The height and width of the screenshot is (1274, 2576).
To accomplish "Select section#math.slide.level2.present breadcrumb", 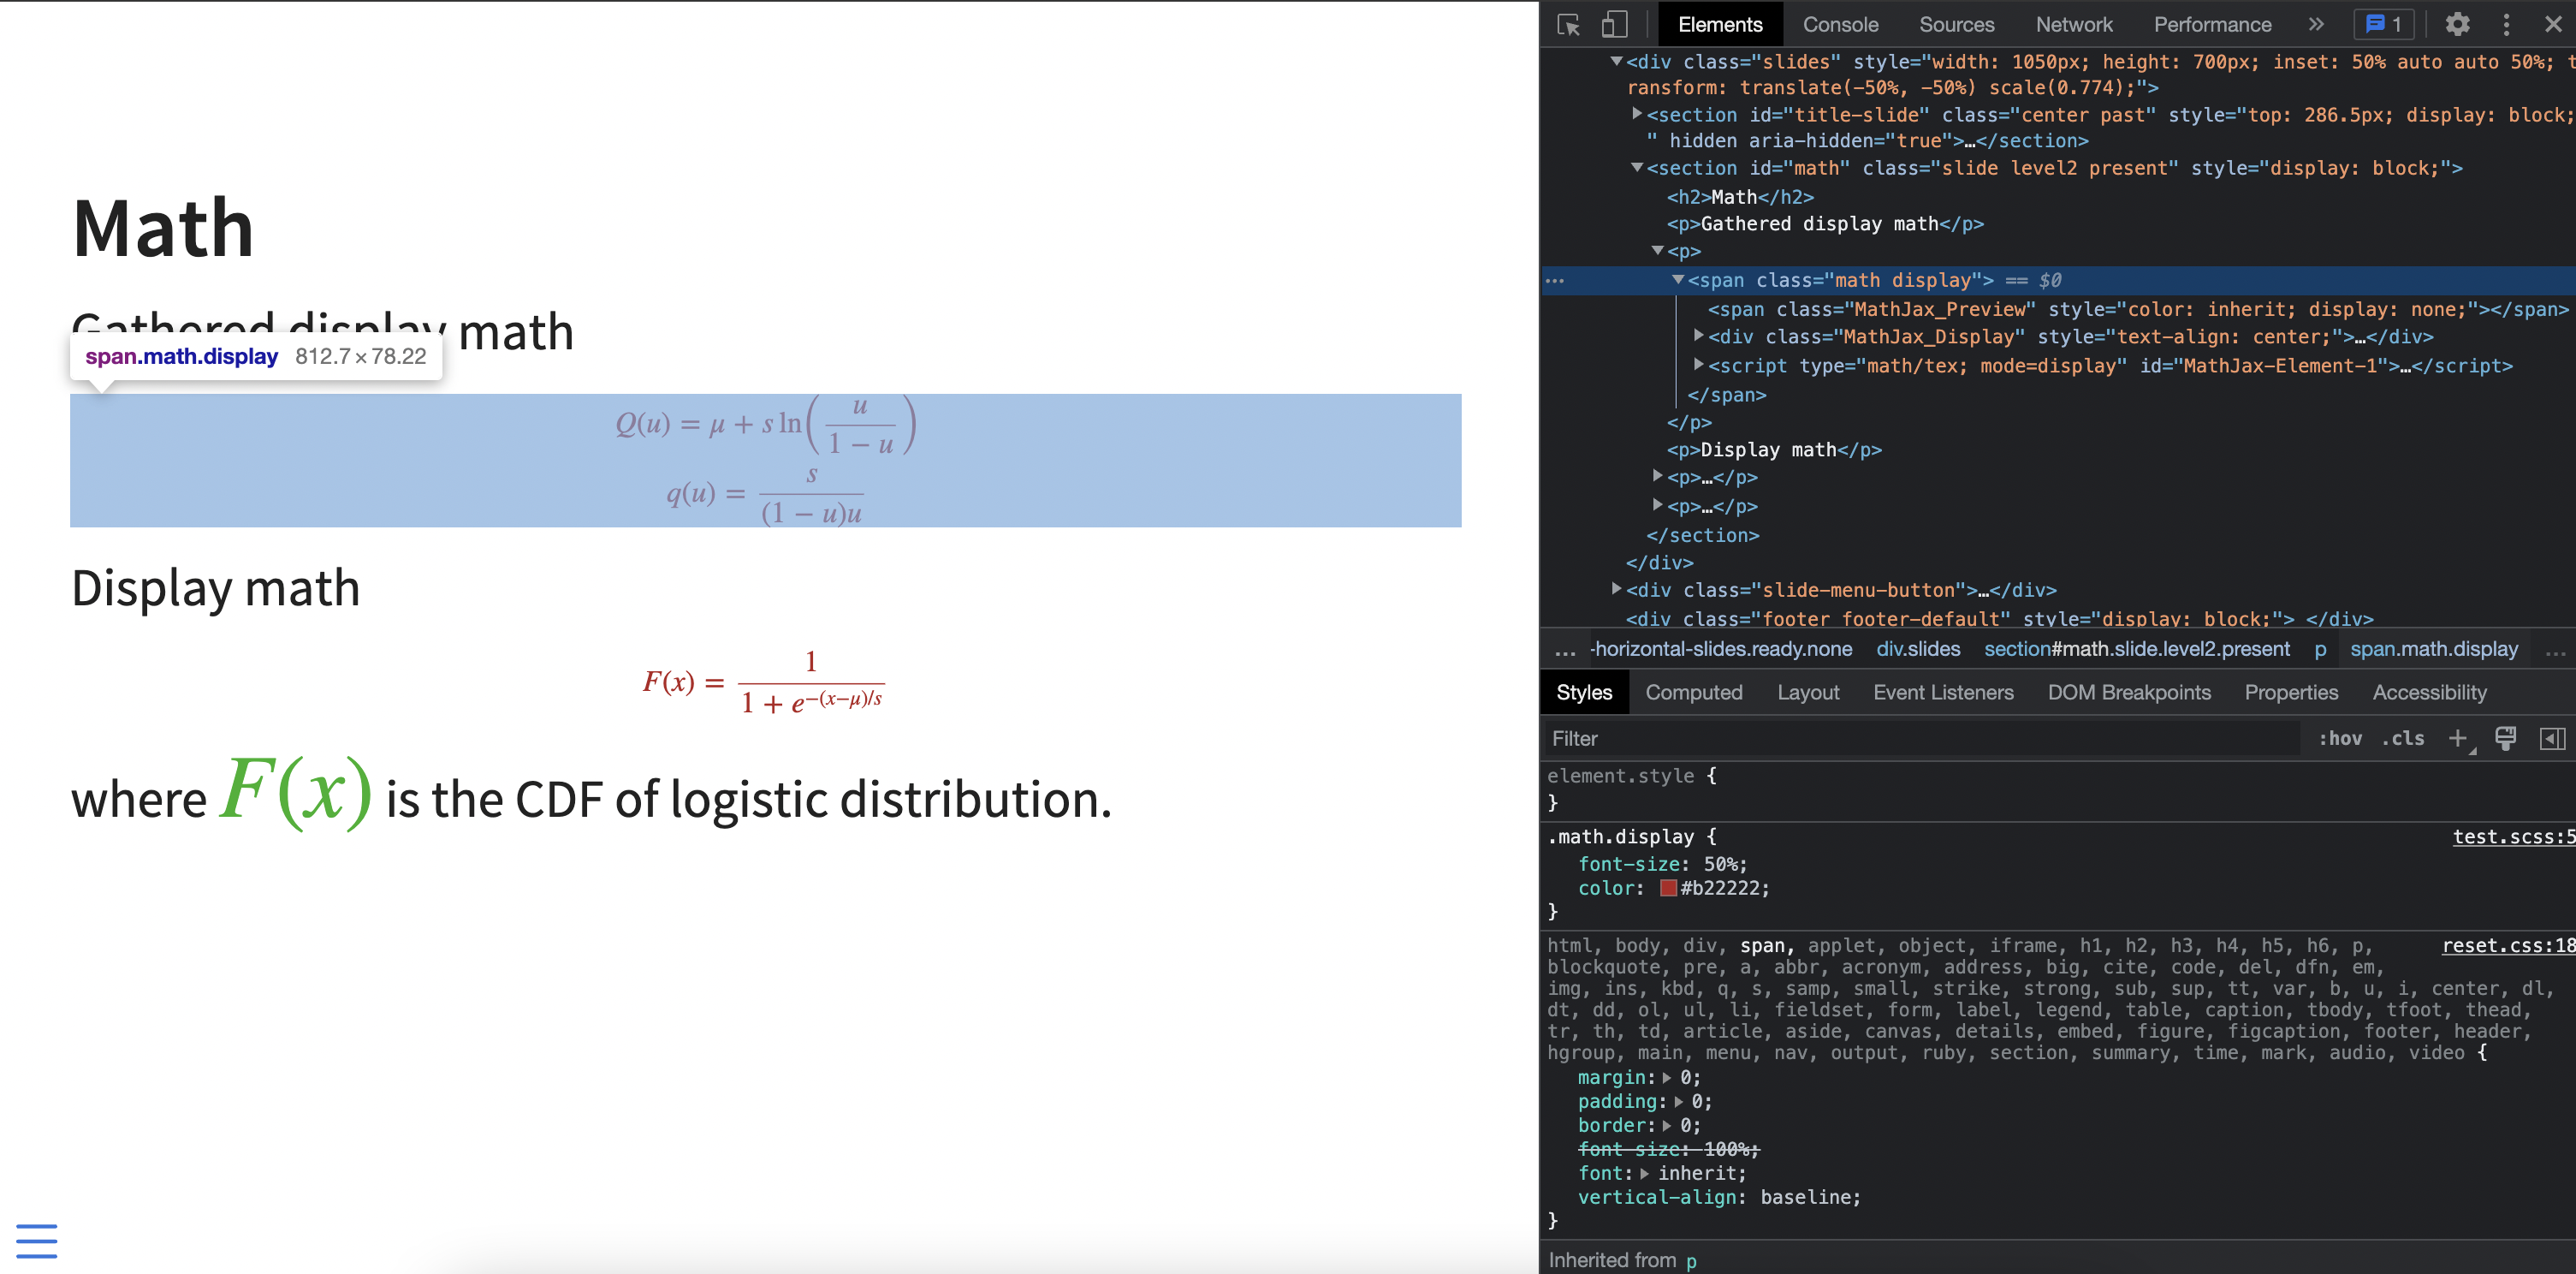I will pos(2137,648).
